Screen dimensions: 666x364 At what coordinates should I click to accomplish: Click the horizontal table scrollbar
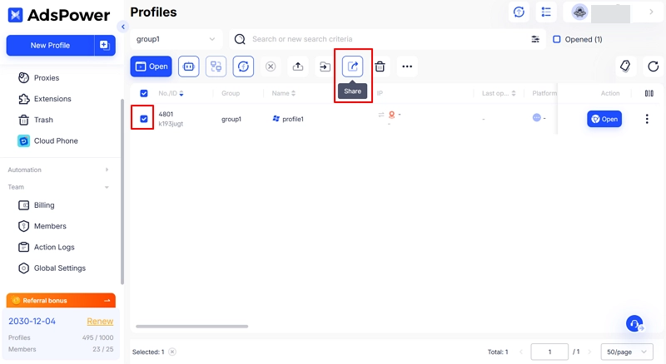pyautogui.click(x=192, y=327)
